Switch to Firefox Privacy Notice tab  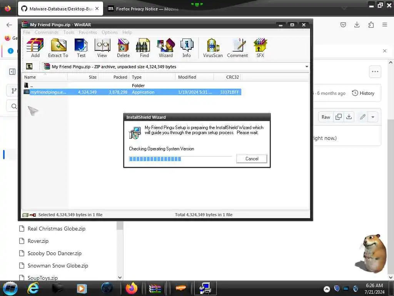143,9
